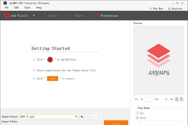Go to next page in preview

click(x=166, y=99)
